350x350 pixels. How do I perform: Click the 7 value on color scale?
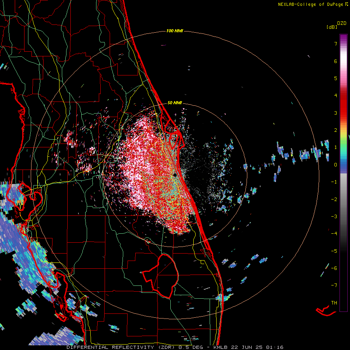pyautogui.click(x=336, y=44)
